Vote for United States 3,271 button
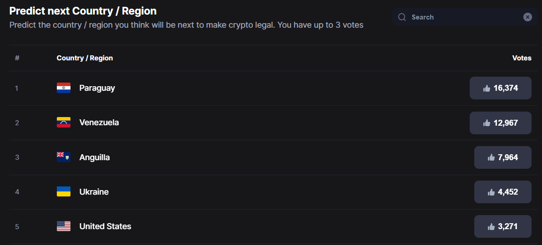Screen dimensions: 542x245 coord(502,226)
